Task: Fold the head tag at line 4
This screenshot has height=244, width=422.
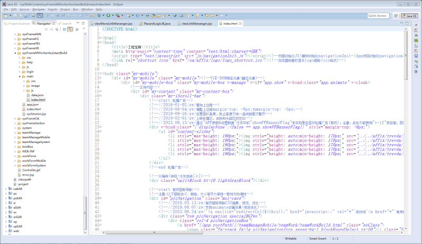Action: [101, 42]
